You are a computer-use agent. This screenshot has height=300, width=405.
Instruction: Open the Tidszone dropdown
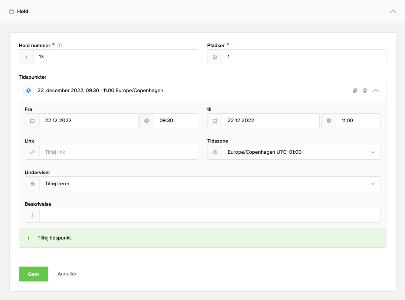point(301,152)
